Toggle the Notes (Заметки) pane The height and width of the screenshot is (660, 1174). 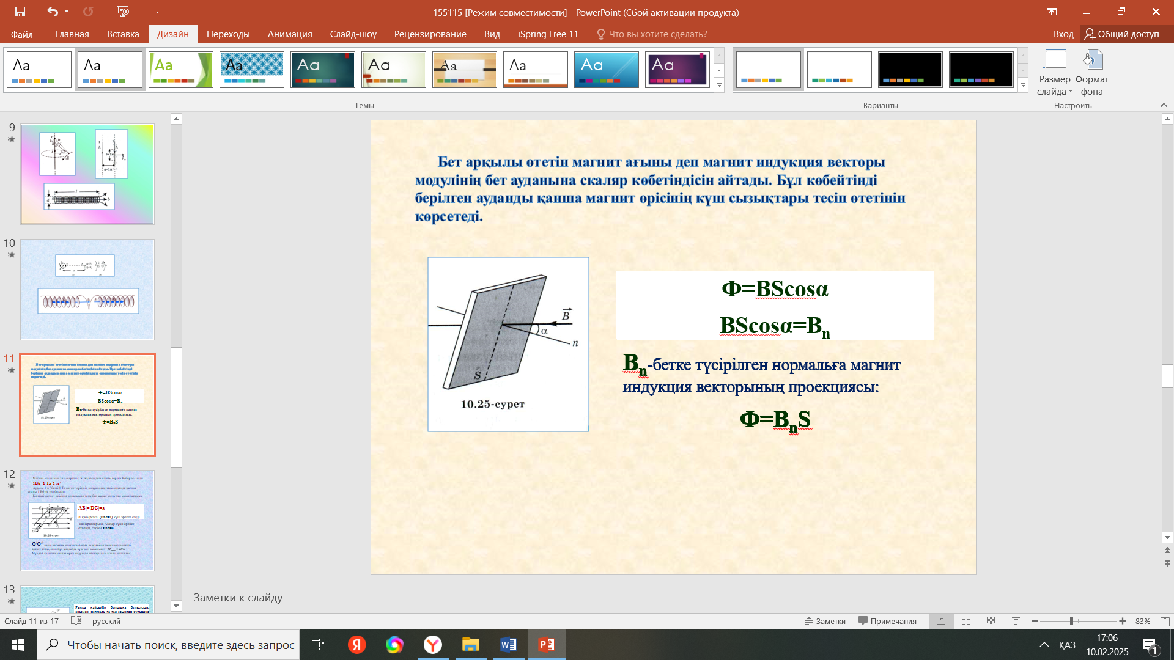pyautogui.click(x=825, y=621)
